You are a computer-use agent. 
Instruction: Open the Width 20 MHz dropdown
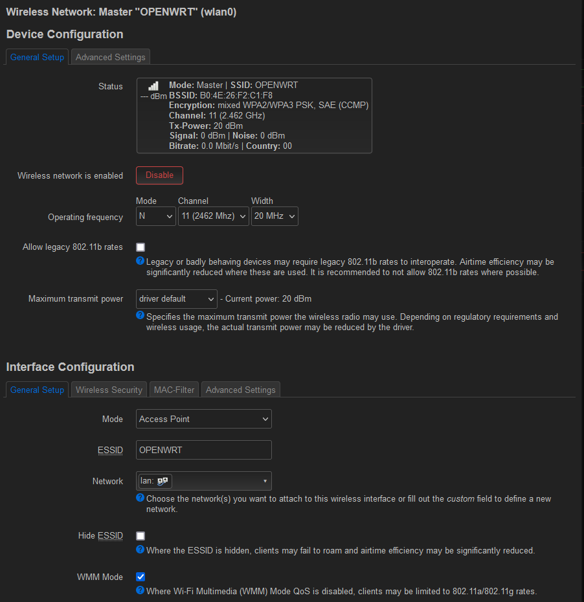click(x=275, y=216)
